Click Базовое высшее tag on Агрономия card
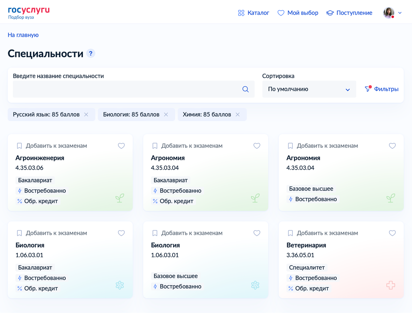Image resolution: width=412 pixels, height=313 pixels. (311, 189)
